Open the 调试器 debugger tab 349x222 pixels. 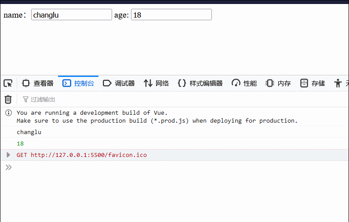[119, 83]
